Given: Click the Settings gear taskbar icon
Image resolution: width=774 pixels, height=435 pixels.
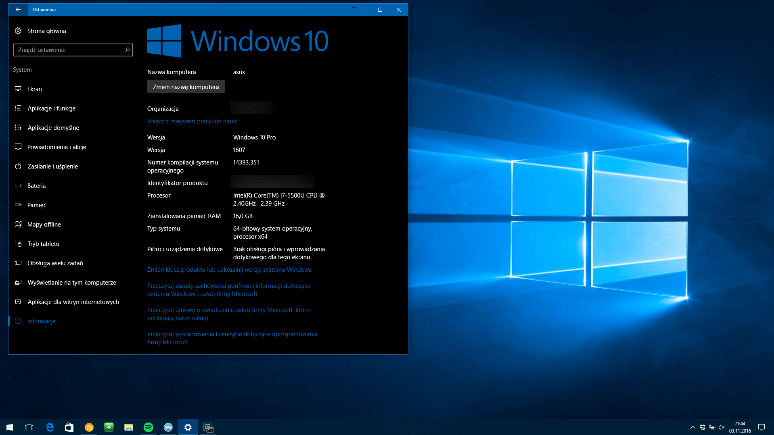Looking at the screenshot, I should click(x=188, y=427).
